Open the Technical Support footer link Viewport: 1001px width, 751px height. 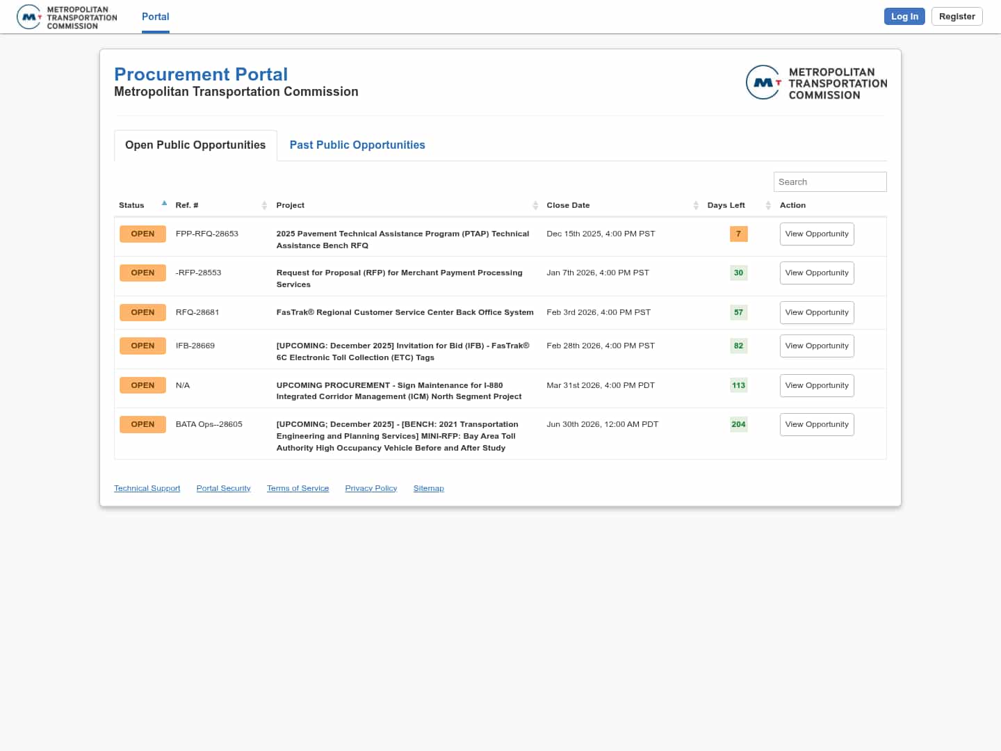pos(147,488)
